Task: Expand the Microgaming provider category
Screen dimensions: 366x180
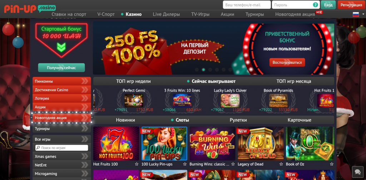Action: [x=61, y=174]
